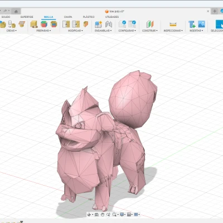This screenshot has width=223, height=223.
Task: Switch to the CHAPA tab
Action: click(x=68, y=17)
